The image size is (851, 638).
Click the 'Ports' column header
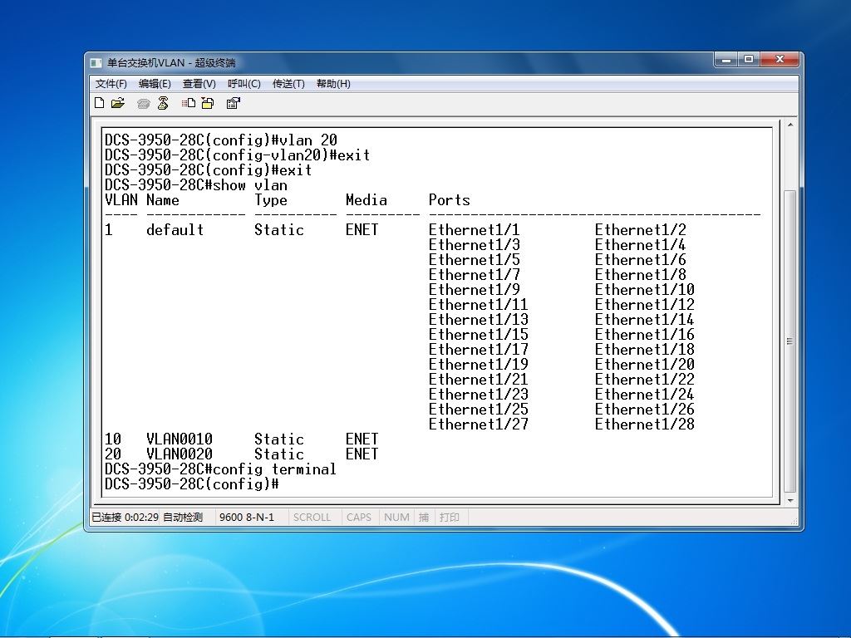[450, 200]
